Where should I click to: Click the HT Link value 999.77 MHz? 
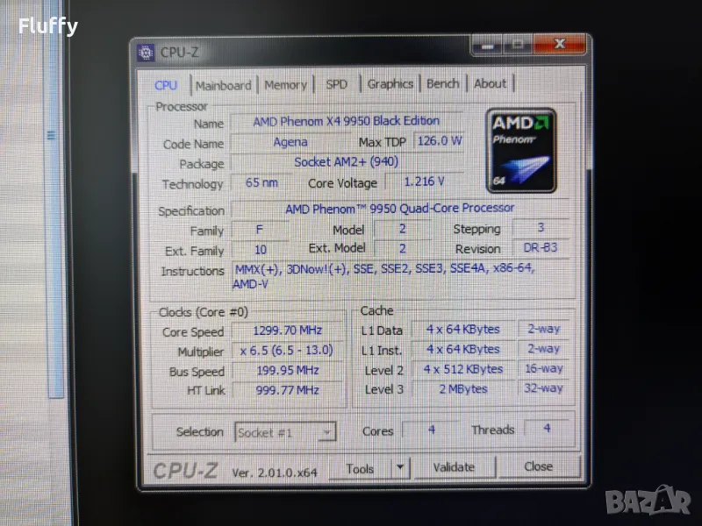tap(288, 390)
